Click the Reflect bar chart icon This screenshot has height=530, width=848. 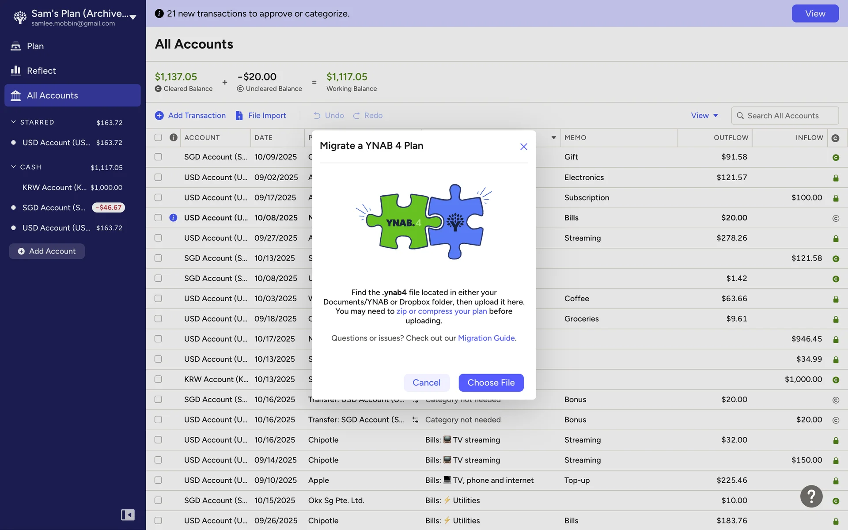click(x=16, y=71)
